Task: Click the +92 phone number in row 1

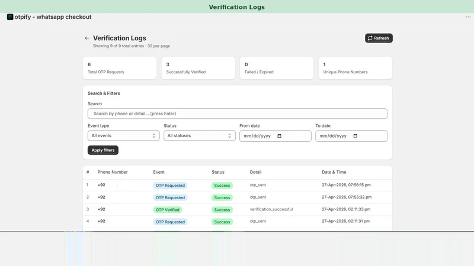Action: pyautogui.click(x=101, y=185)
